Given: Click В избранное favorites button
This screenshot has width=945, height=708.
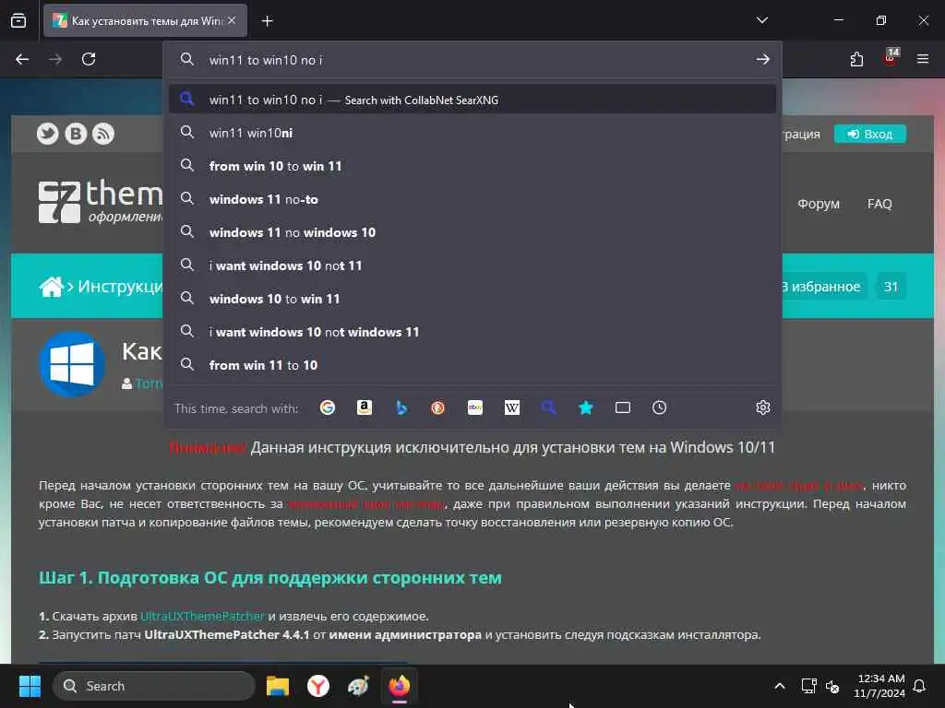Looking at the screenshot, I should 822,287.
